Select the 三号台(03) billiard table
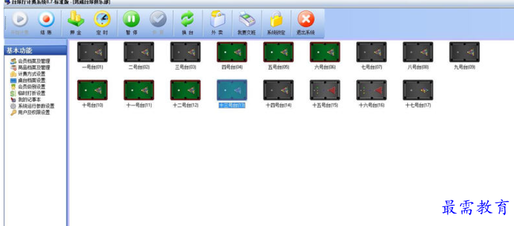Image resolution: width=514 pixels, height=226 pixels. (x=185, y=52)
